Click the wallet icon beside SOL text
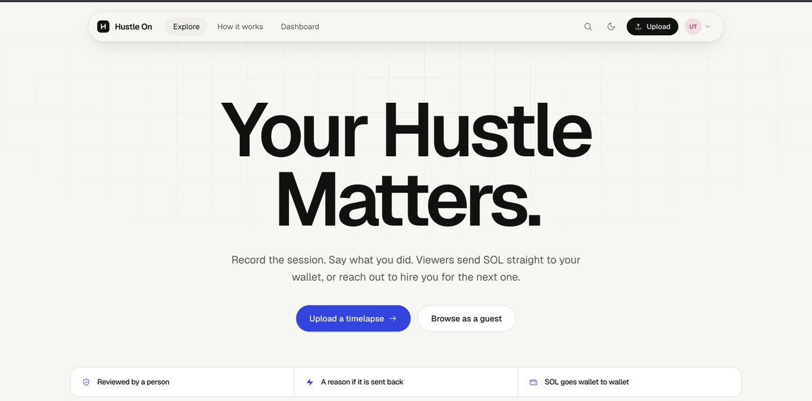The image size is (812, 401). point(533,382)
